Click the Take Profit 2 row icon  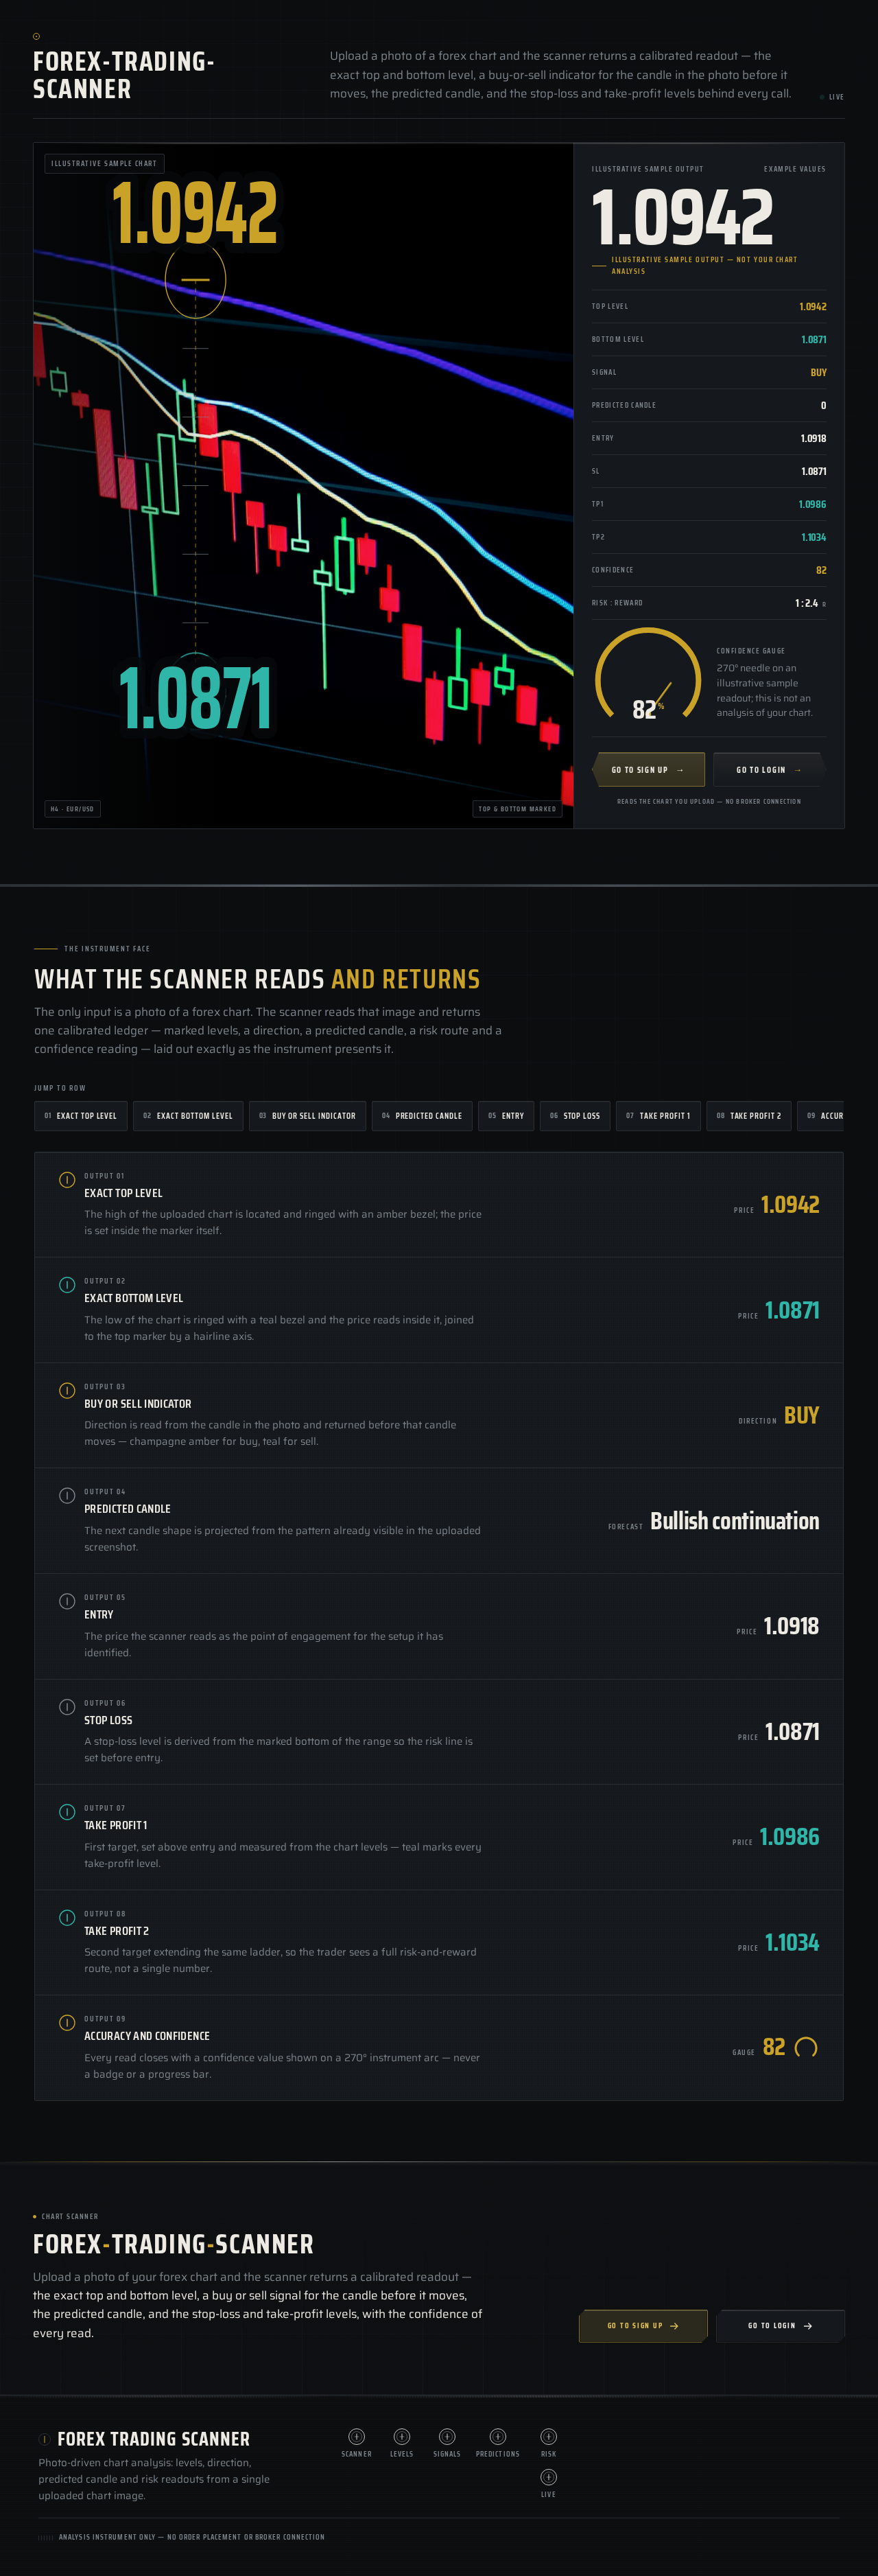coord(67,1917)
